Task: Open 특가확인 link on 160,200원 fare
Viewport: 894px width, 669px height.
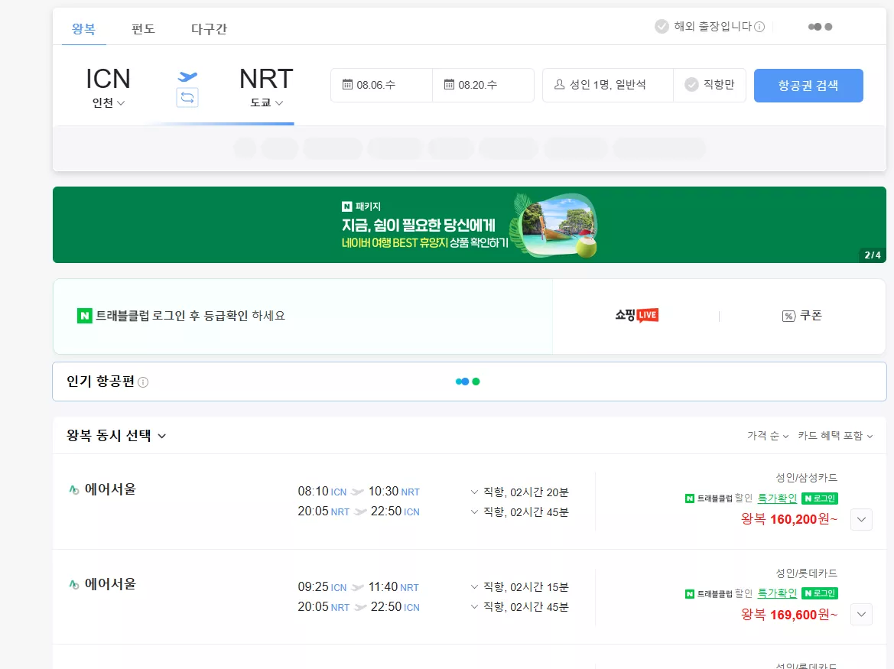Action: [x=777, y=499]
